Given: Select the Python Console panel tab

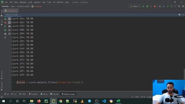Looking at the screenshot, I should [12, 15].
